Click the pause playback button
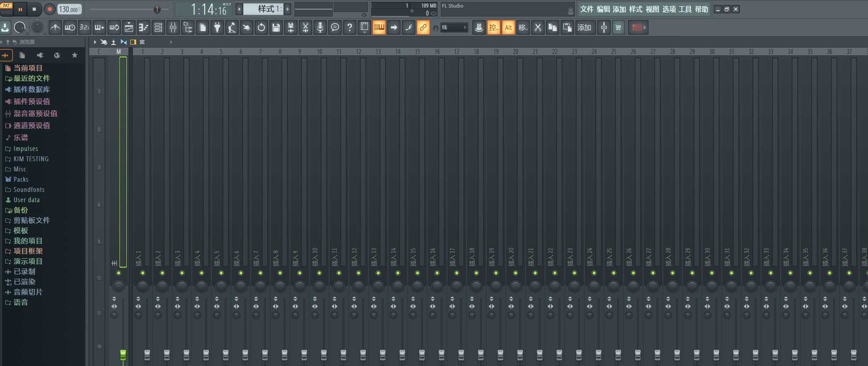The height and width of the screenshot is (366, 868). [21, 9]
